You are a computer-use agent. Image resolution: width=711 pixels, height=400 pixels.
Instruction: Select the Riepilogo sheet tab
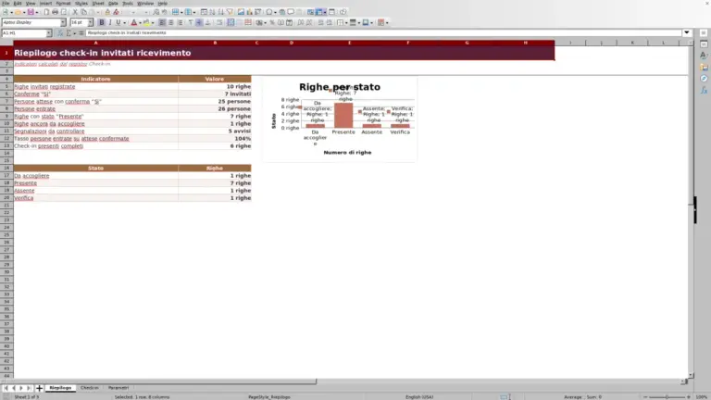tap(60, 388)
